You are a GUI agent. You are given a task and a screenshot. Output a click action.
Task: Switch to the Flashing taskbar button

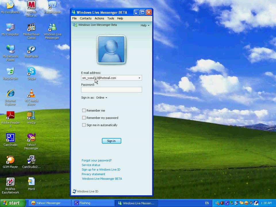pyautogui.click(x=93, y=203)
